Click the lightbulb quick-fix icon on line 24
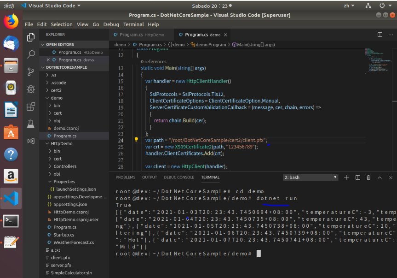 point(136,139)
